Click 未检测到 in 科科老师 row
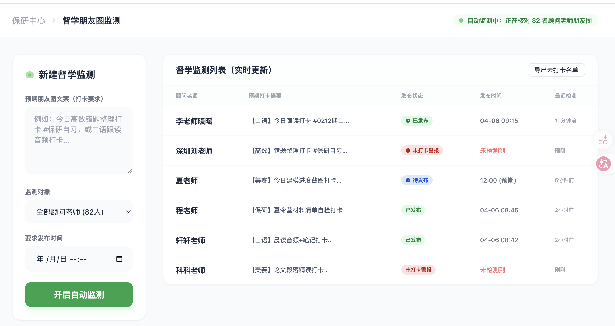 coord(493,270)
